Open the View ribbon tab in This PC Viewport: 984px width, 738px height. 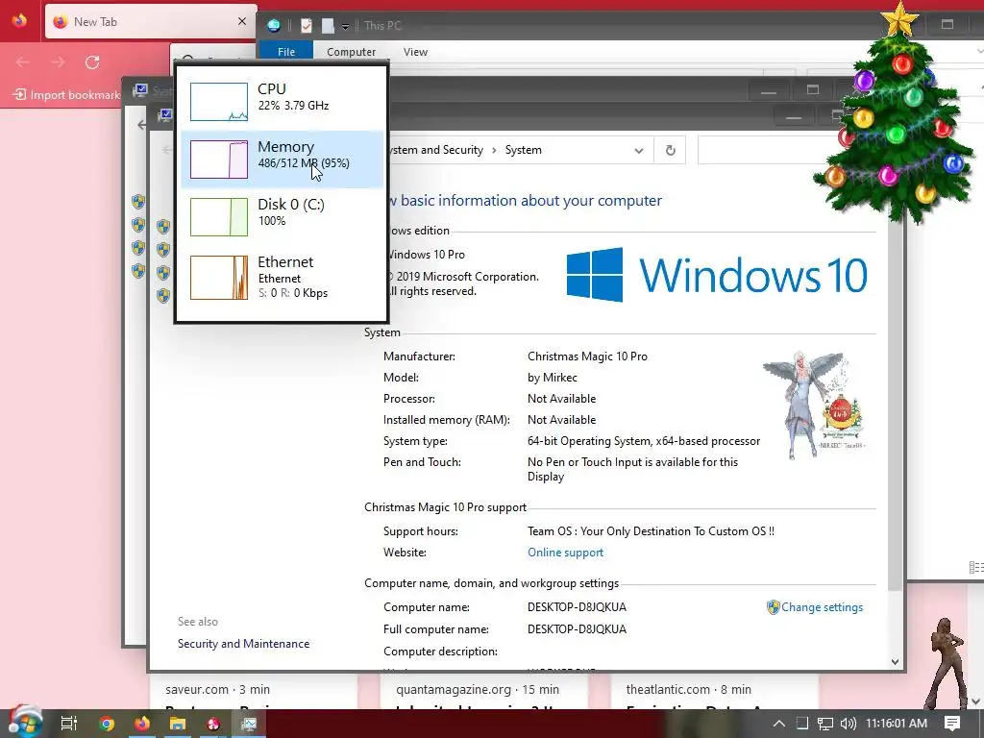pos(415,52)
